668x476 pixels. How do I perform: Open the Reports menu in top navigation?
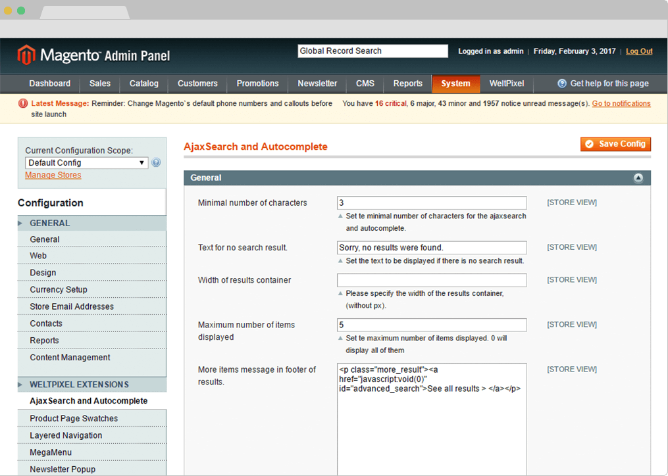click(x=407, y=83)
